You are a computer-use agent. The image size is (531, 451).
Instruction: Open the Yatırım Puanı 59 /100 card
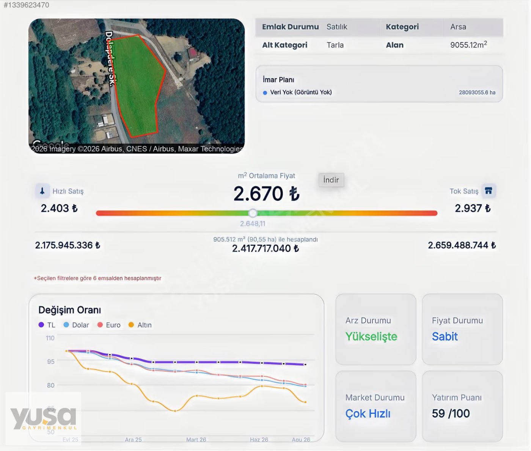point(462,406)
